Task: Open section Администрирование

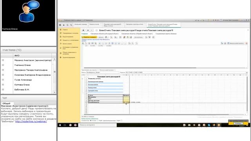Action: coord(69,58)
